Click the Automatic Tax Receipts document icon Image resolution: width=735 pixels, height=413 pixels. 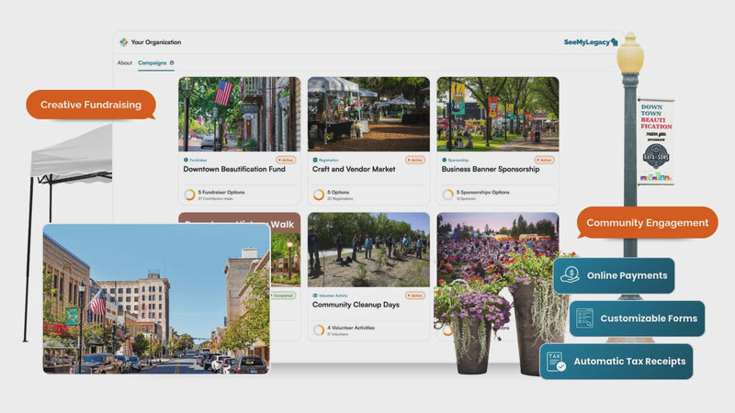(x=556, y=361)
